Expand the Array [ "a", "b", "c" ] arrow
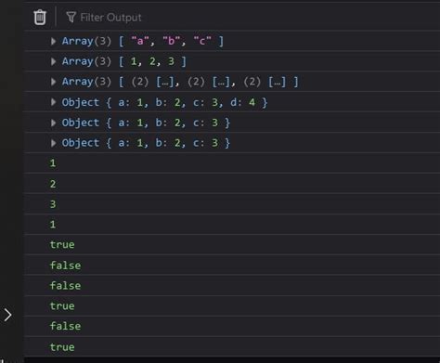 coord(53,41)
